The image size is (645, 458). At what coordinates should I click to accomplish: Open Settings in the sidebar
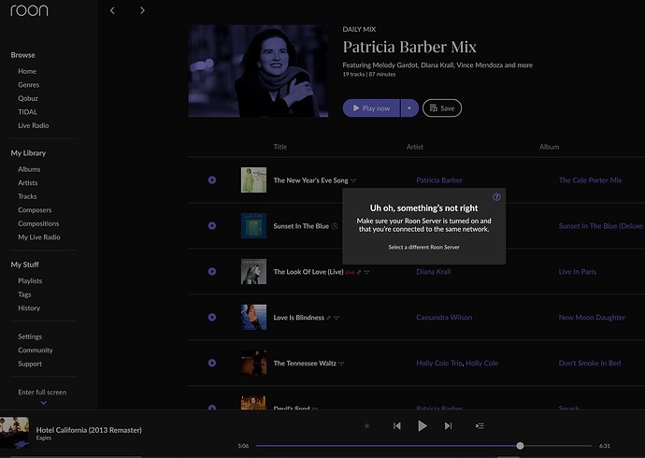click(x=30, y=336)
